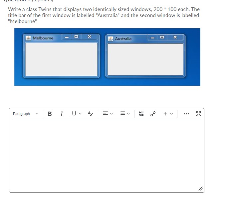
Task: Expand the list options chevron
Action: tap(128, 114)
